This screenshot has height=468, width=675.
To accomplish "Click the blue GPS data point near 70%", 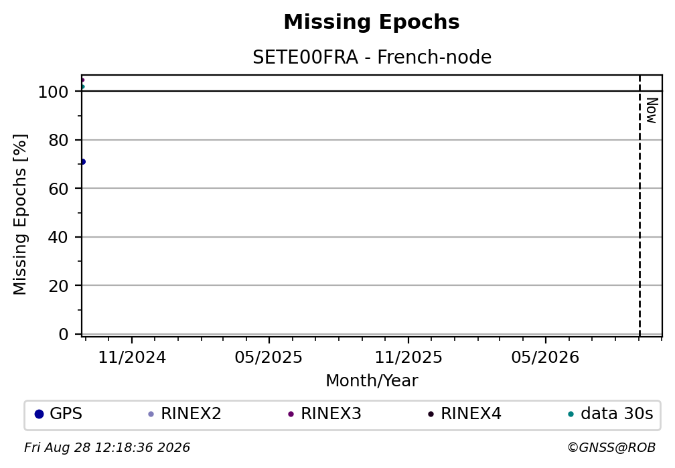I will tap(83, 161).
